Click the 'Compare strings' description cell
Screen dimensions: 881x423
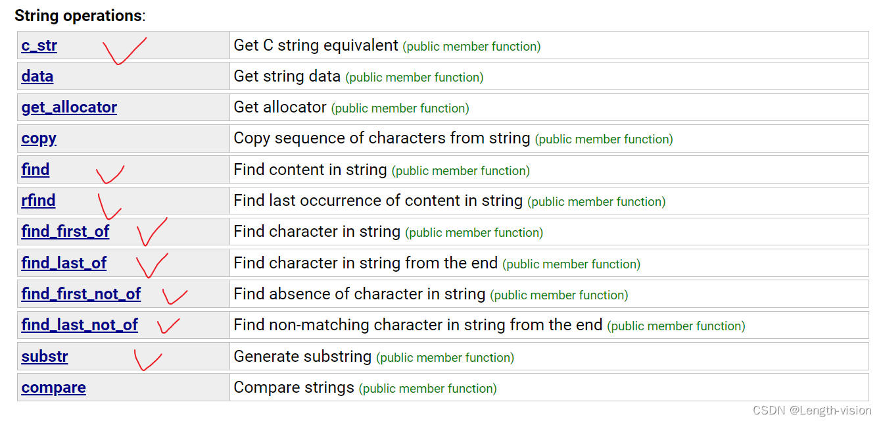coord(549,387)
